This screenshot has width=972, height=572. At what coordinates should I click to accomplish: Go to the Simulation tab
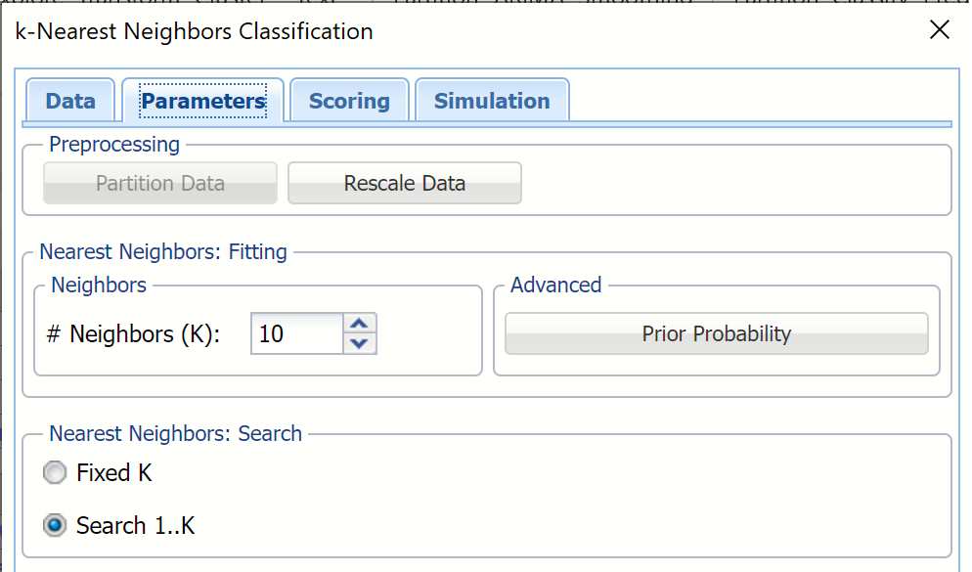tap(492, 101)
